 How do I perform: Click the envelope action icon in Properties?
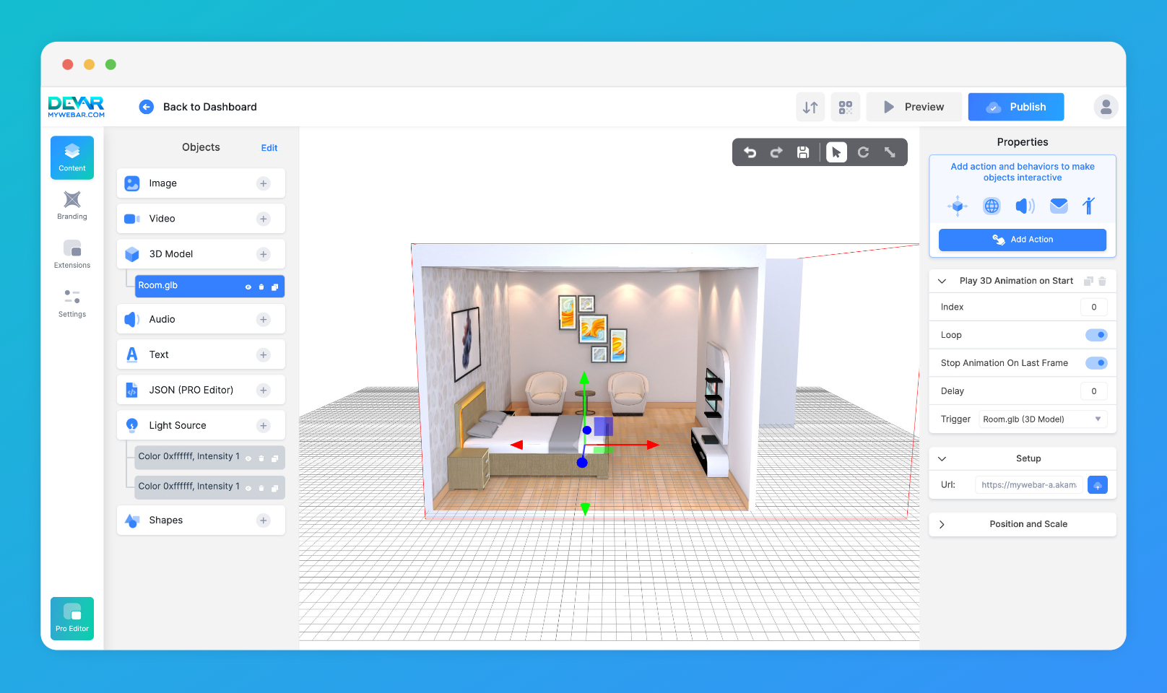pos(1059,206)
